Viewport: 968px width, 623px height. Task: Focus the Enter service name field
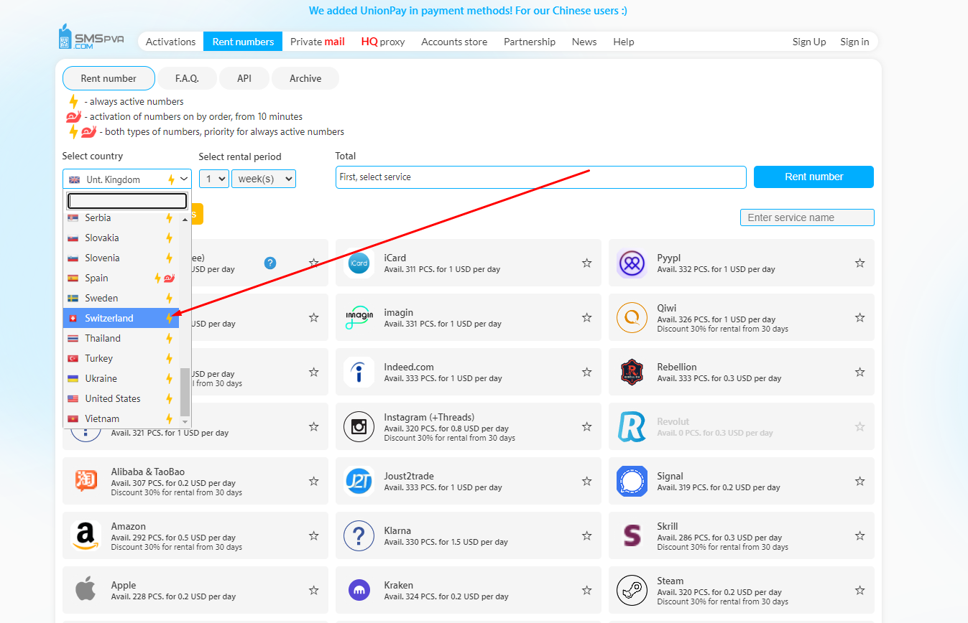click(x=807, y=217)
